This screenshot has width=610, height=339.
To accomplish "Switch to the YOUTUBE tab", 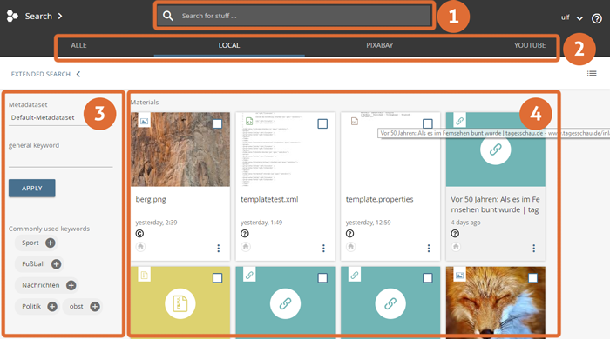I will 530,45.
